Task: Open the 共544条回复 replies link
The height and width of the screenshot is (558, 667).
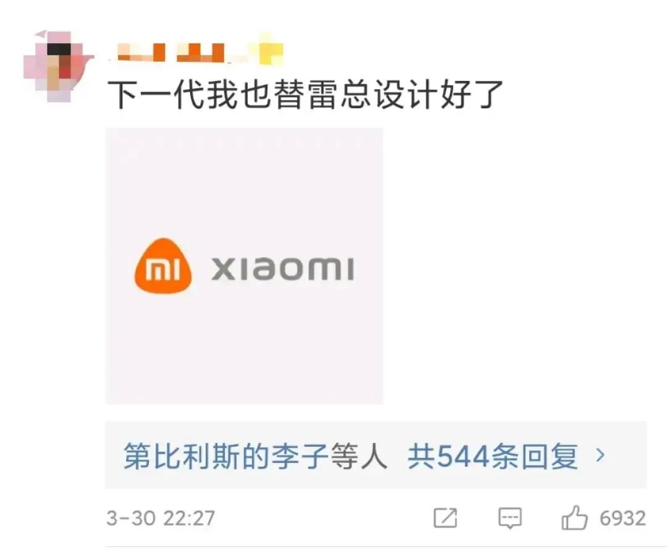Action: [x=493, y=456]
